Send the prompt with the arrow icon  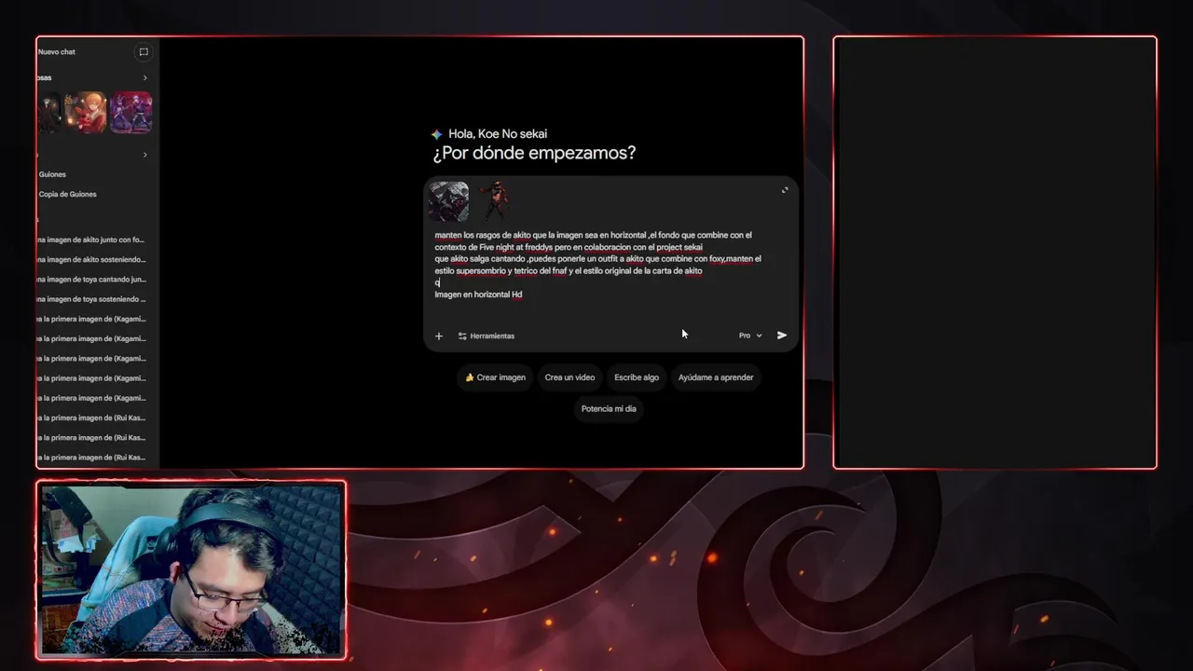[x=782, y=335]
